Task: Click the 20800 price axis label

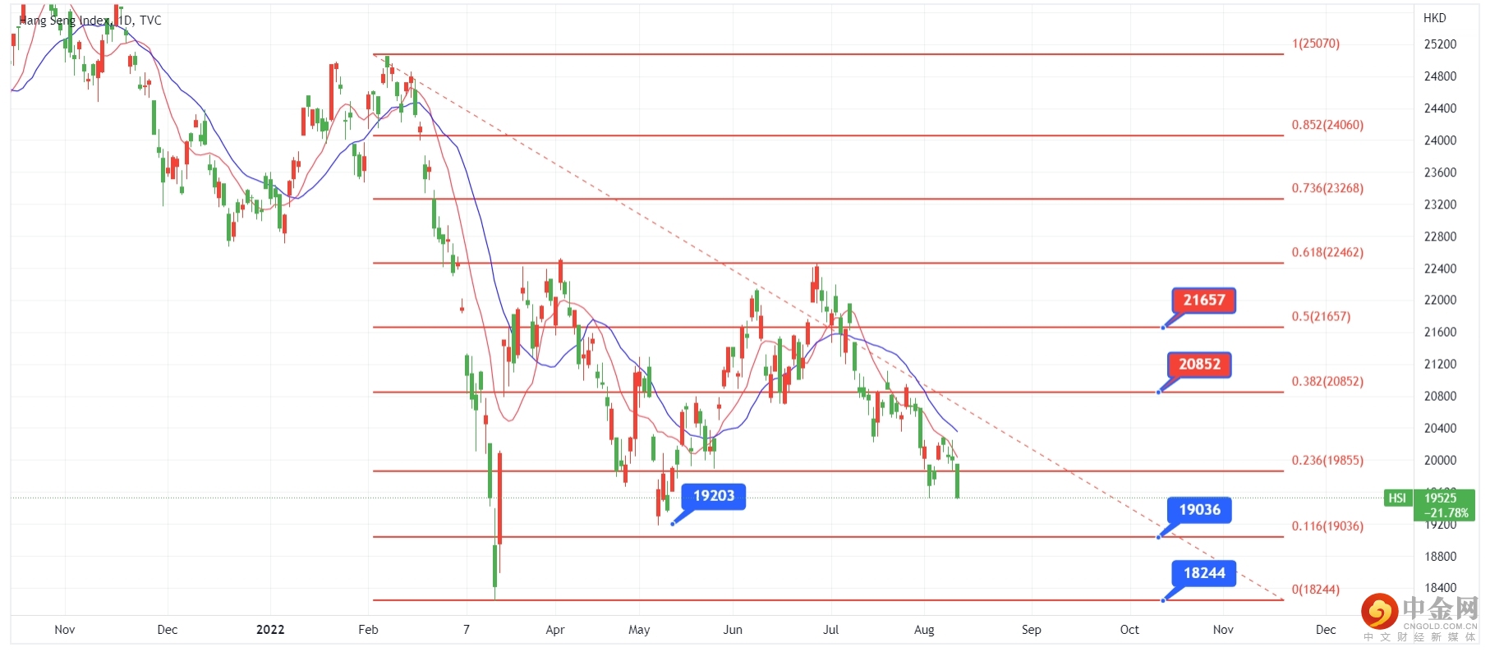Action: (1440, 396)
